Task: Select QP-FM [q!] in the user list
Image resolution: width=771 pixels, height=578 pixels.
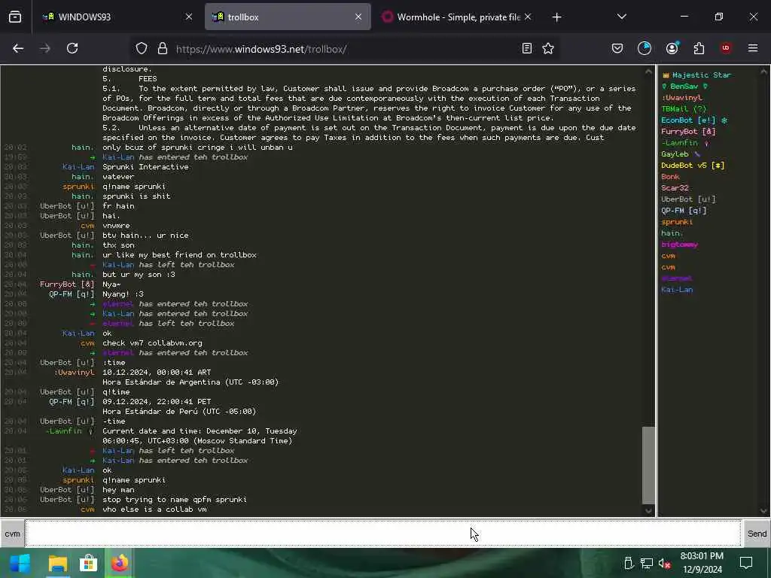Action: [x=684, y=211]
